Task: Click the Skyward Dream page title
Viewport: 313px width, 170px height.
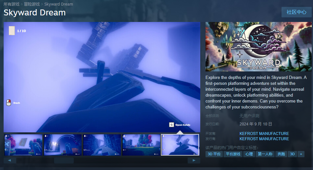Action: pos(34,12)
